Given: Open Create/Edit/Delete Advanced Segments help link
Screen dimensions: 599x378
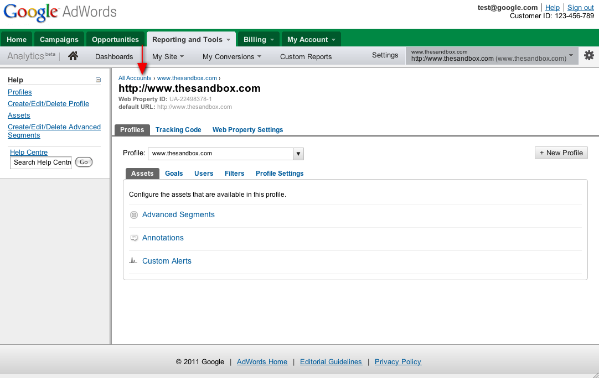Looking at the screenshot, I should coord(54,131).
